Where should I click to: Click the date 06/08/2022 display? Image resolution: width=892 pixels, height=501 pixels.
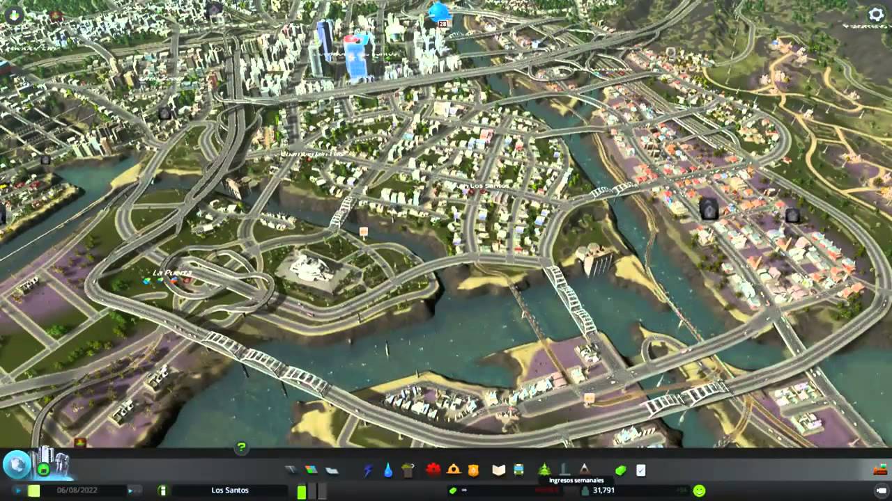77,491
